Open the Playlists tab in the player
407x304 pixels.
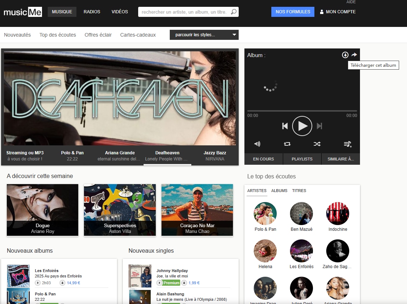[x=302, y=159]
